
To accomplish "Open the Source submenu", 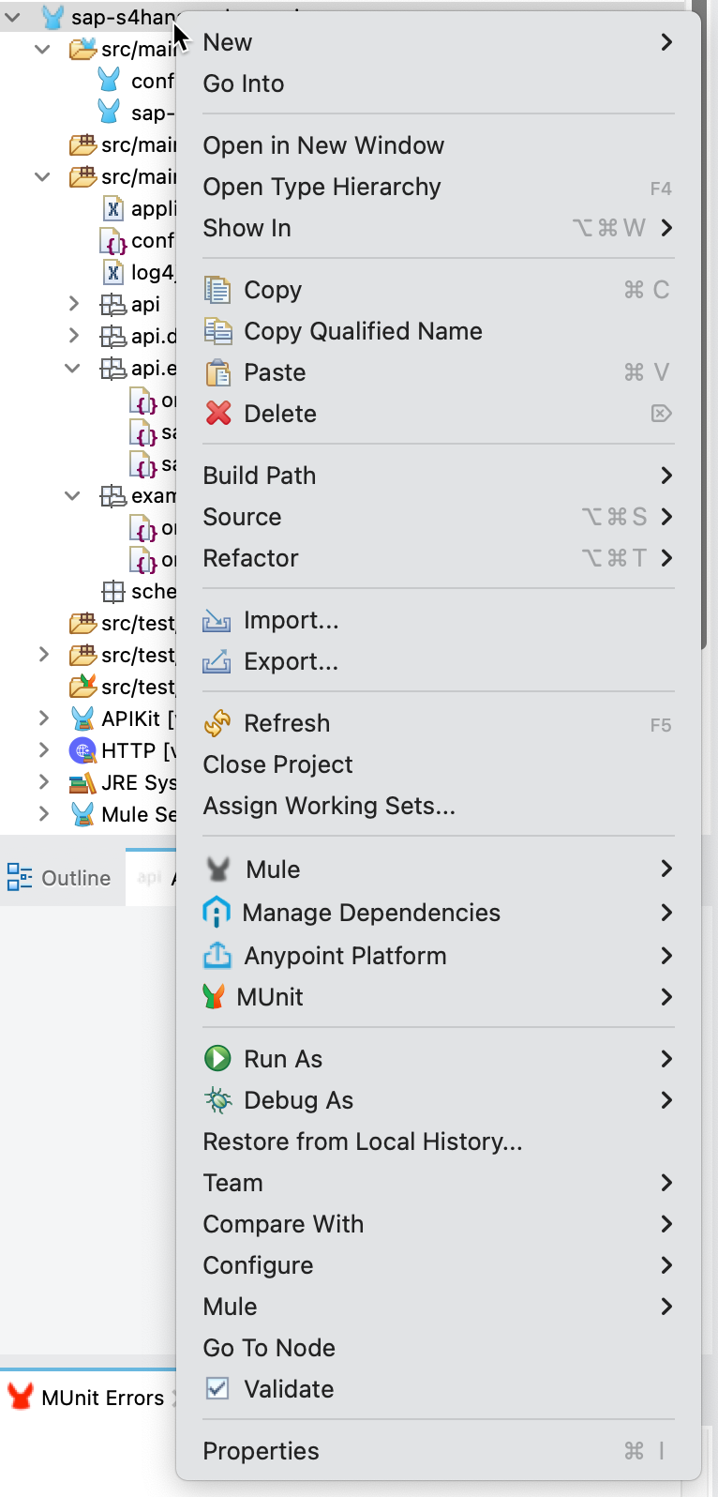I will point(439,517).
